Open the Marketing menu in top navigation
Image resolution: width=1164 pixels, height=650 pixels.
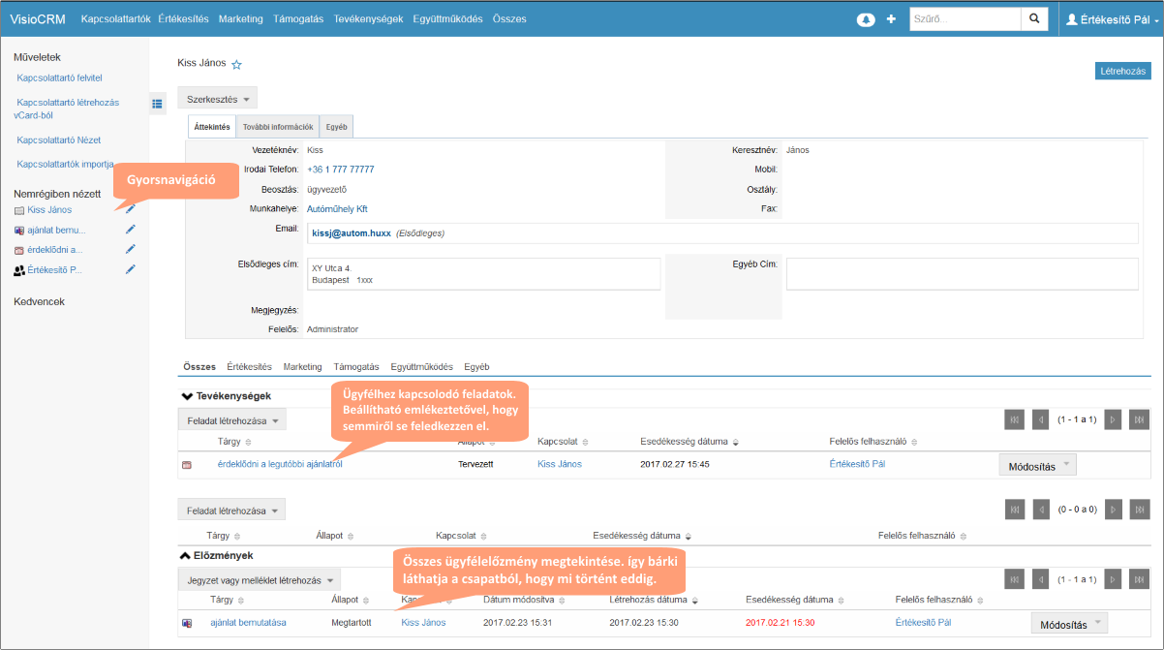coord(240,19)
